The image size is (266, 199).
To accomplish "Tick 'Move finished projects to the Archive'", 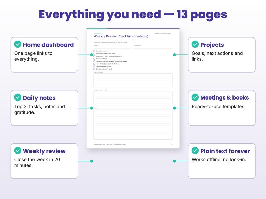I will (94, 64).
